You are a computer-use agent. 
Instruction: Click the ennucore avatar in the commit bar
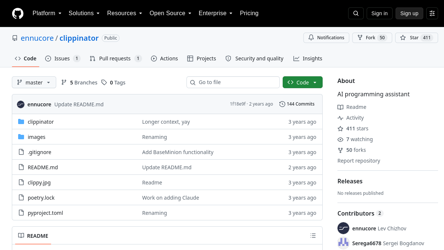point(21,104)
